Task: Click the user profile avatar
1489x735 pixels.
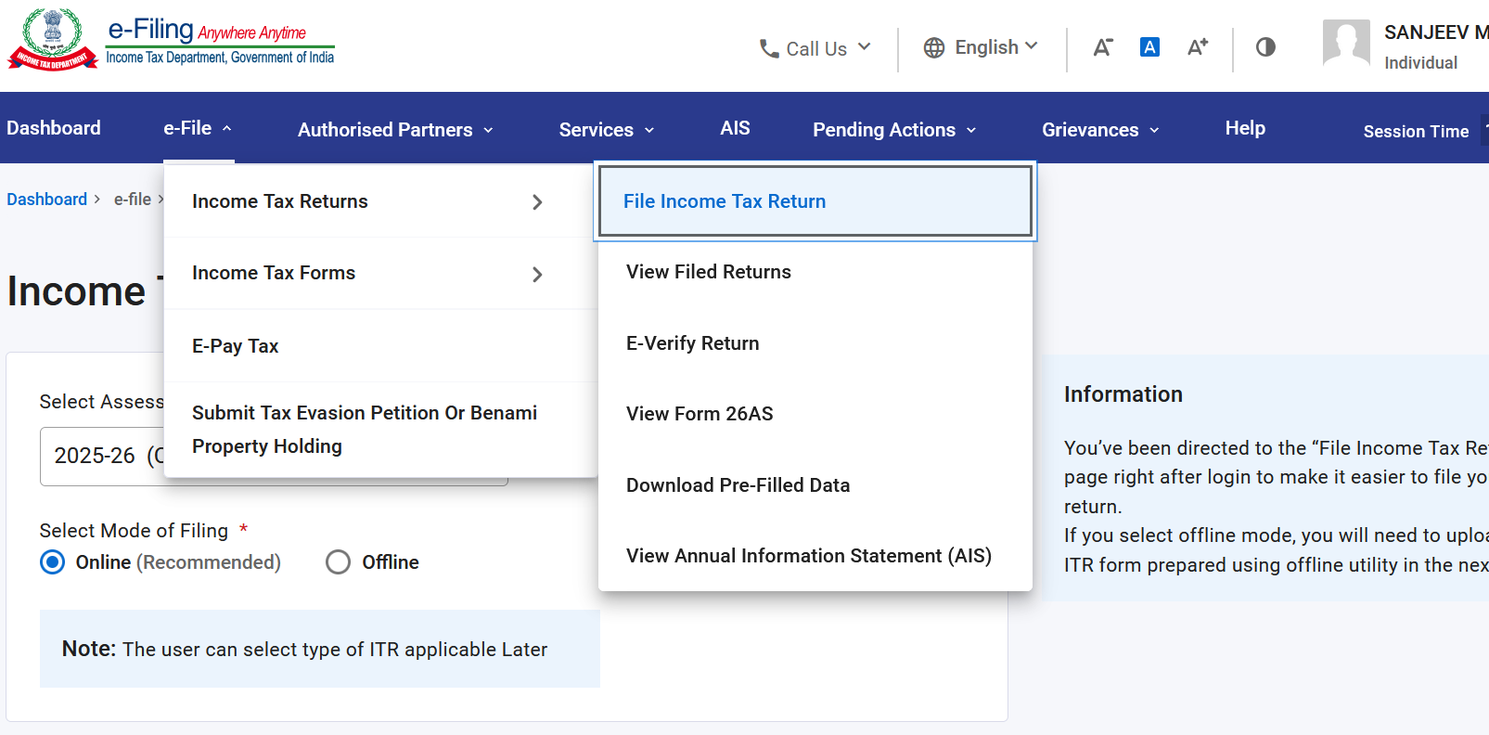Action: 1346,43
